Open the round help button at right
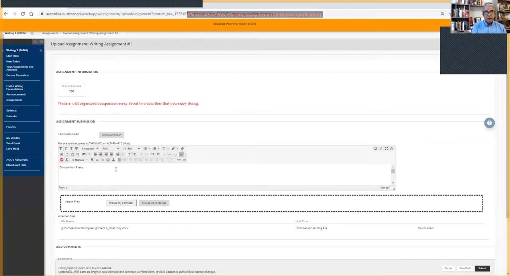This screenshot has width=510, height=276. click(x=489, y=123)
